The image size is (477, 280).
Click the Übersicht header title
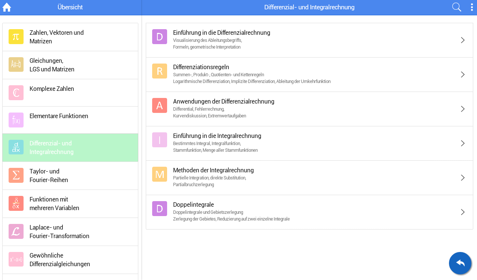(70, 7)
